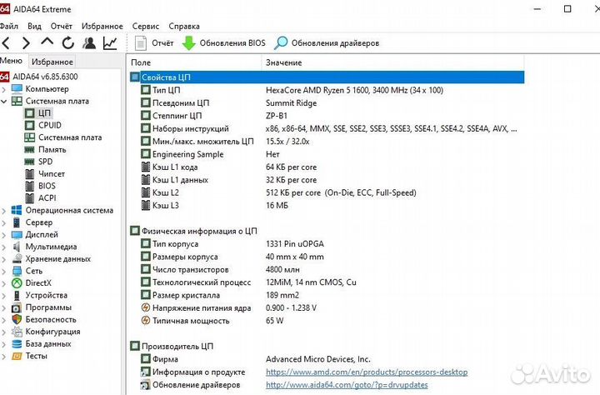Click the Обновления драйверов toolbar button label

pos(335,42)
